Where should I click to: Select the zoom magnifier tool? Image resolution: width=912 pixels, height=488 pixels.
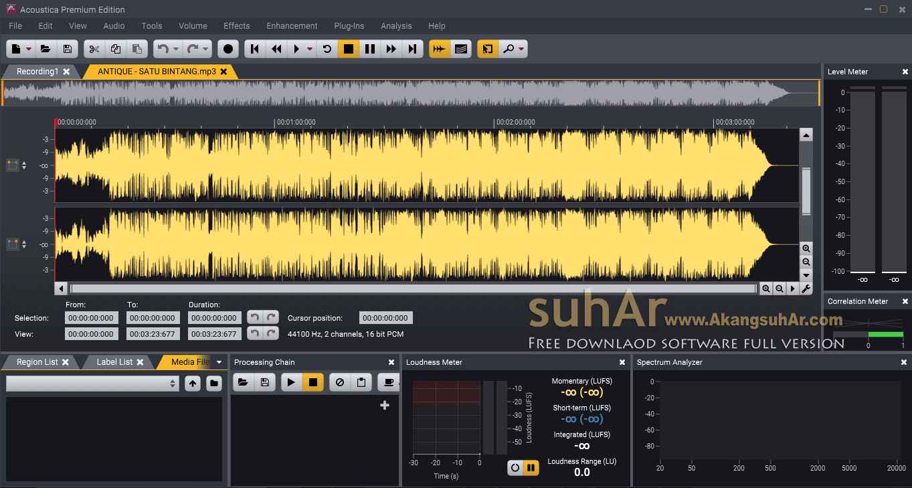(x=509, y=49)
